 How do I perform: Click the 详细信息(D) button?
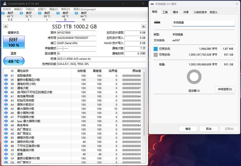pos(225,89)
